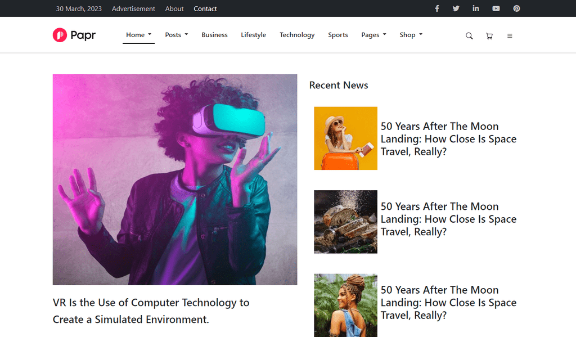This screenshot has width=576, height=337.
Task: Open the Facebook social icon
Action: (x=436, y=8)
